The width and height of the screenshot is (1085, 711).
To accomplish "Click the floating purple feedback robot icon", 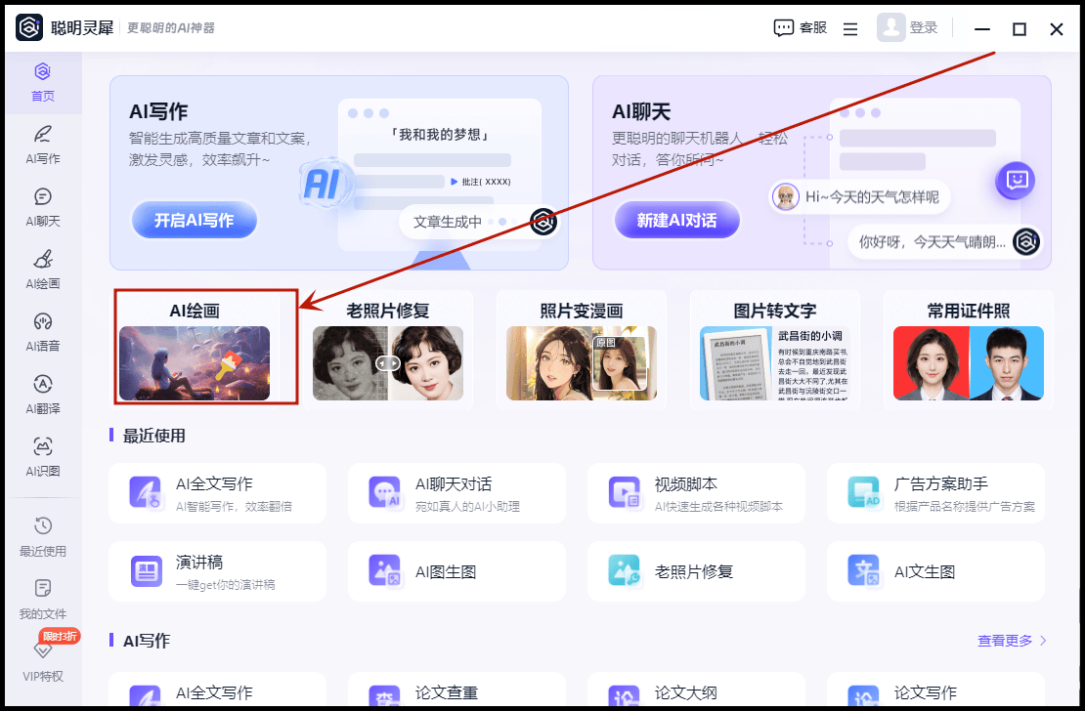I will (1015, 181).
